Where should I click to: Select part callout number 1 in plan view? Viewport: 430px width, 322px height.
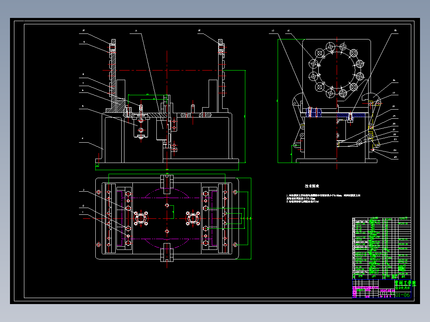coord(83,212)
